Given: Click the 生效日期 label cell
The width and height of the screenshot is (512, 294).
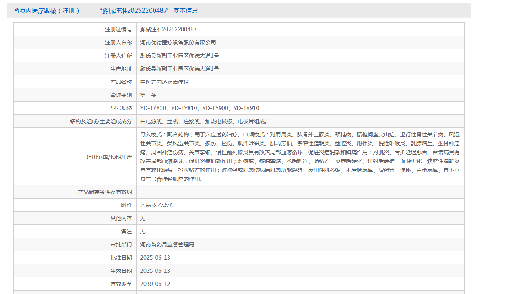Looking at the screenshot, I should [x=75, y=271].
